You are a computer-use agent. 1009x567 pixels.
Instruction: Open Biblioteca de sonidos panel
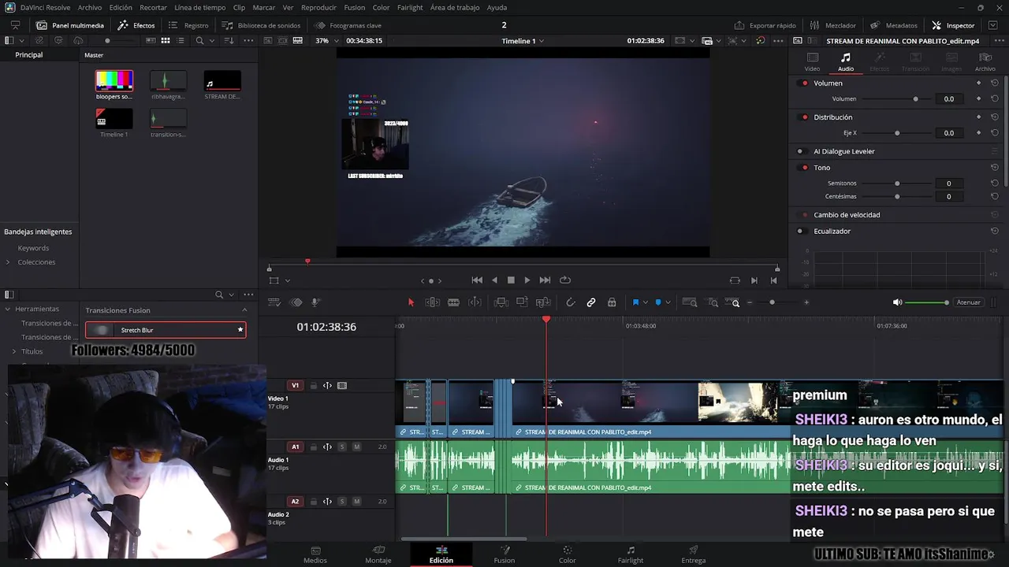(x=261, y=25)
